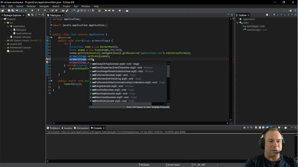Click Remove Launch icon in Console toolbar
The image size is (298, 167).
click(x=248, y=128)
